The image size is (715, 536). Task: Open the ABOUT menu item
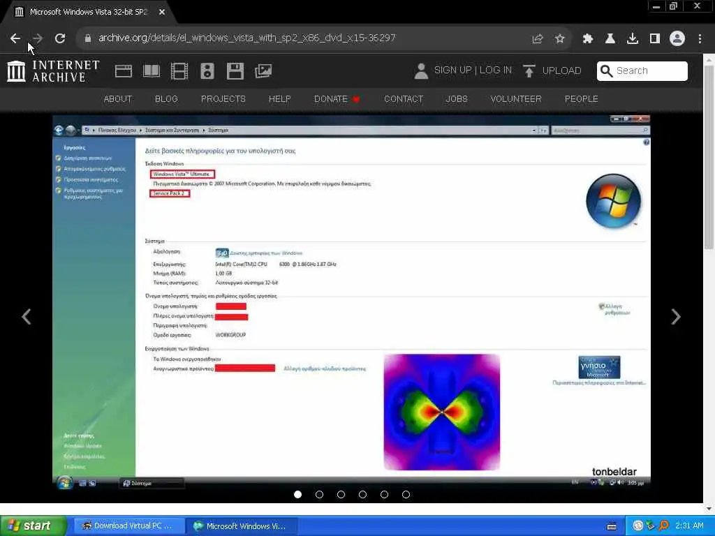(x=117, y=99)
